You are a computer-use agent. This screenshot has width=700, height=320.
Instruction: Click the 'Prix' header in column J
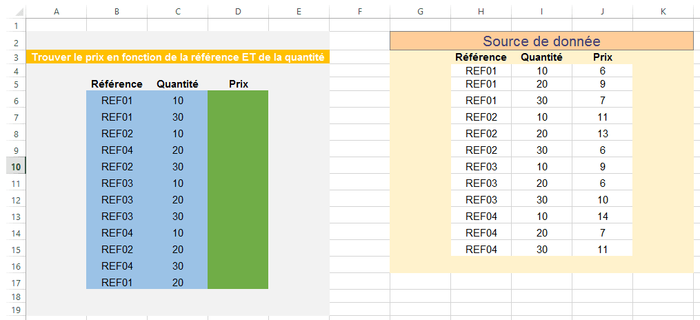[x=602, y=57]
